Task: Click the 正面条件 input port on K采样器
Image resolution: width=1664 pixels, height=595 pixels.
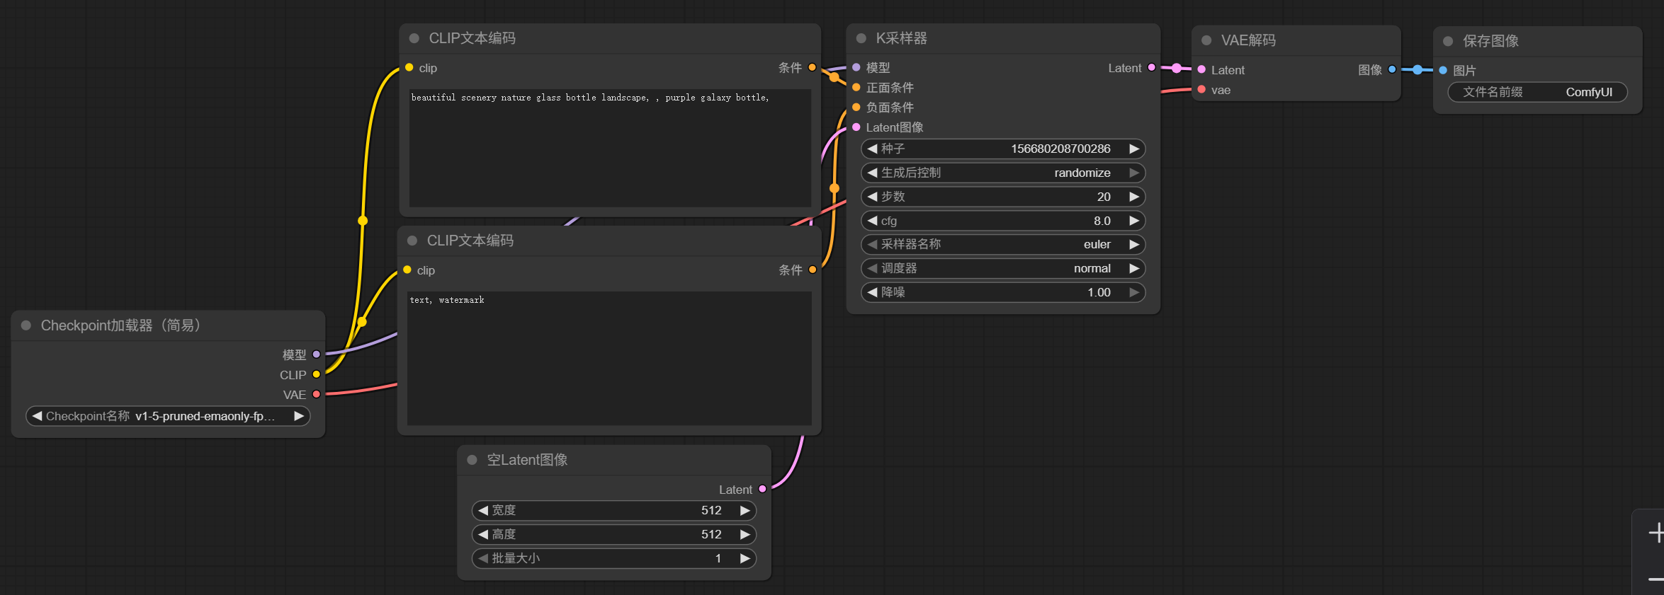Action: pyautogui.click(x=856, y=87)
